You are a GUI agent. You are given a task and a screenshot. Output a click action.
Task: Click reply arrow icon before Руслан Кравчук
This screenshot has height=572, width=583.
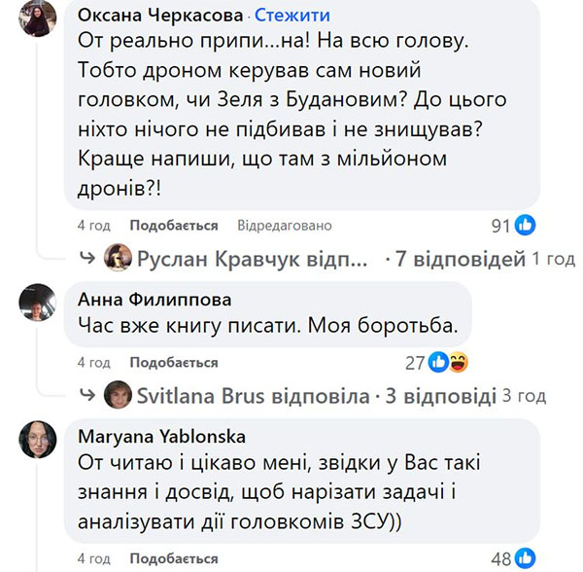(90, 259)
